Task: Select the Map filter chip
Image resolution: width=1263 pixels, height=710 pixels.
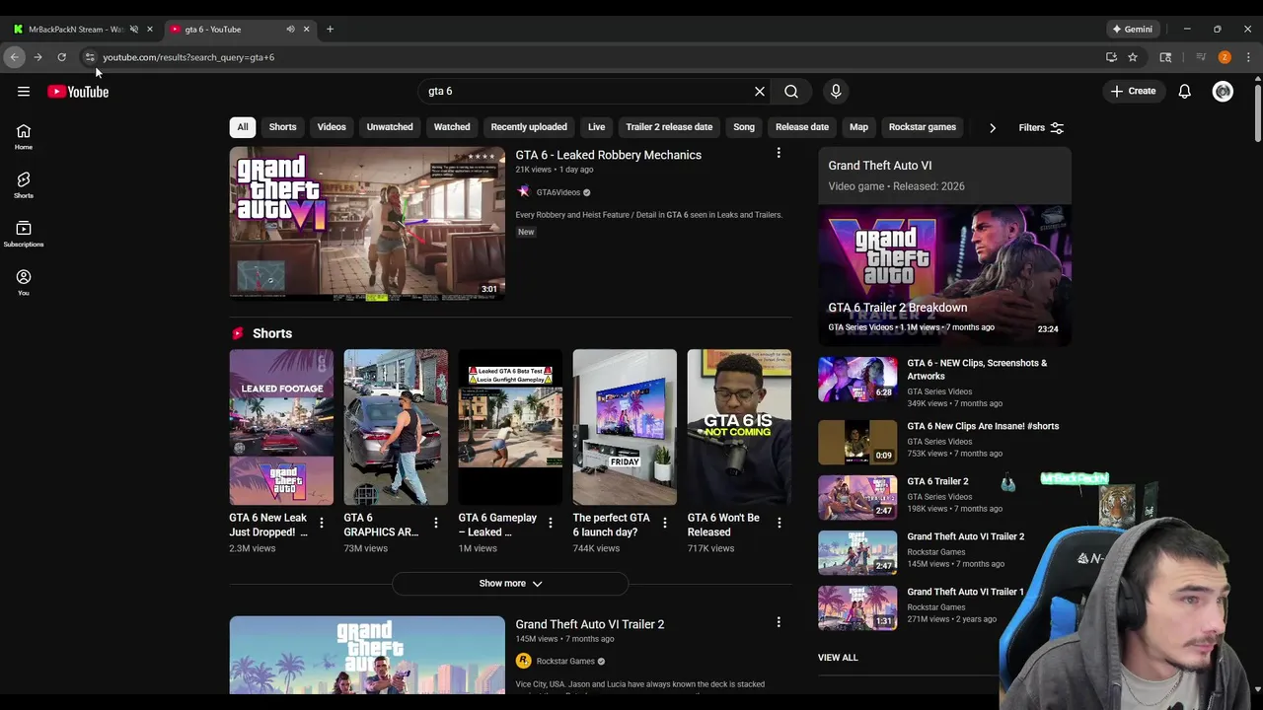Action: pyautogui.click(x=858, y=127)
